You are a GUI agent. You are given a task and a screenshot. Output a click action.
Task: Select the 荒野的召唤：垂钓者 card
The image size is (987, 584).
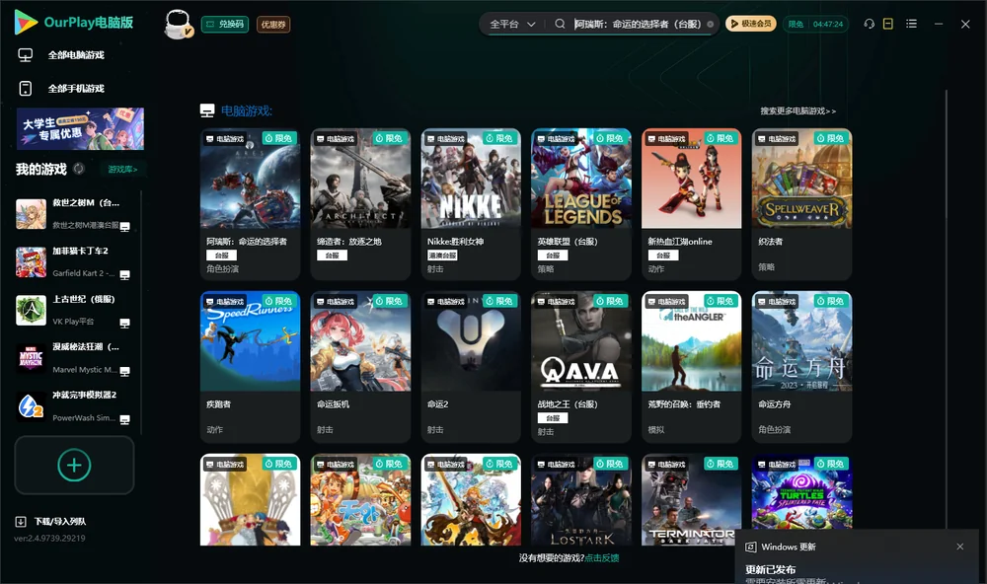click(x=691, y=367)
